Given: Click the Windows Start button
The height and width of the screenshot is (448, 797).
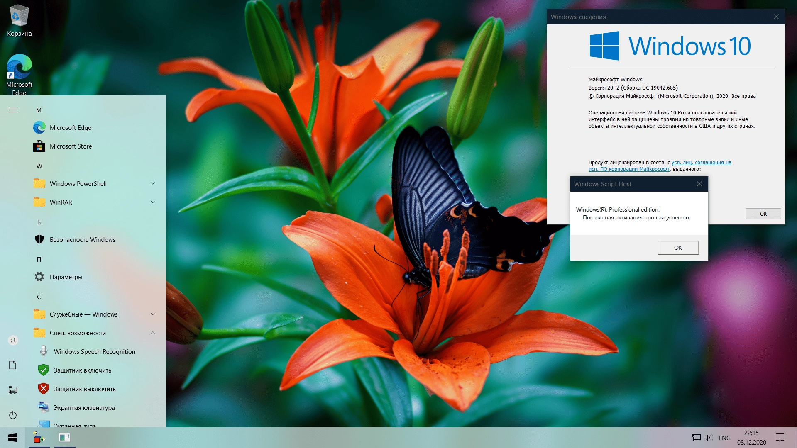Looking at the screenshot, I should pos(12,438).
